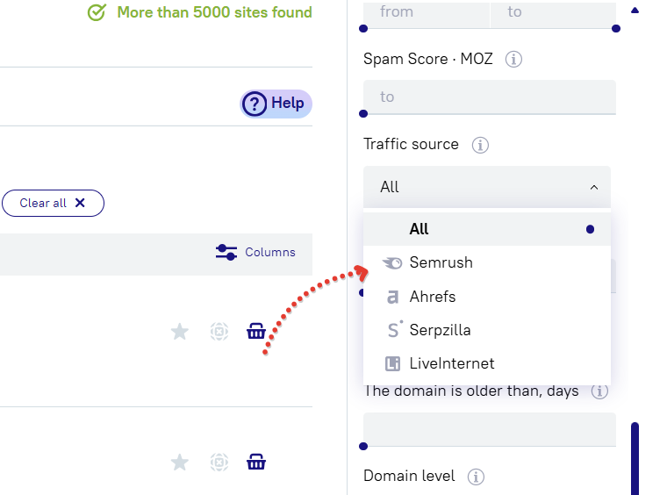Screen dimensions: 667x495
Task: Open the Columns settings
Action: point(255,252)
